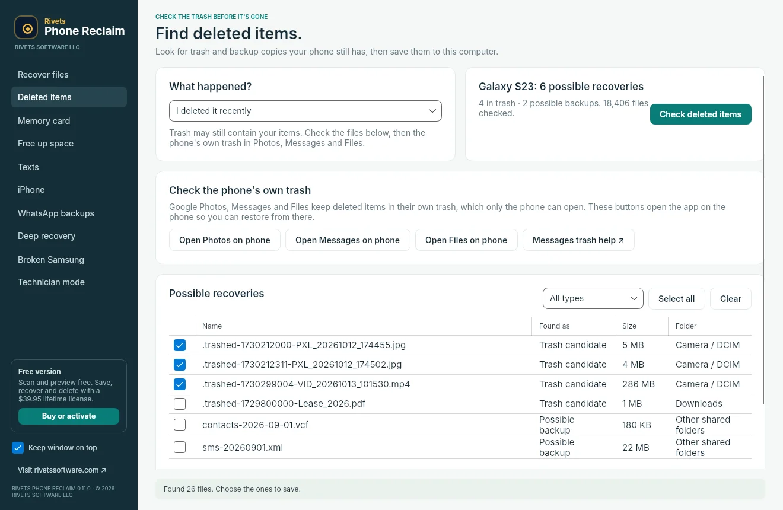This screenshot has height=510, width=783.
Task: Go to Deleted items section
Action: (69, 97)
